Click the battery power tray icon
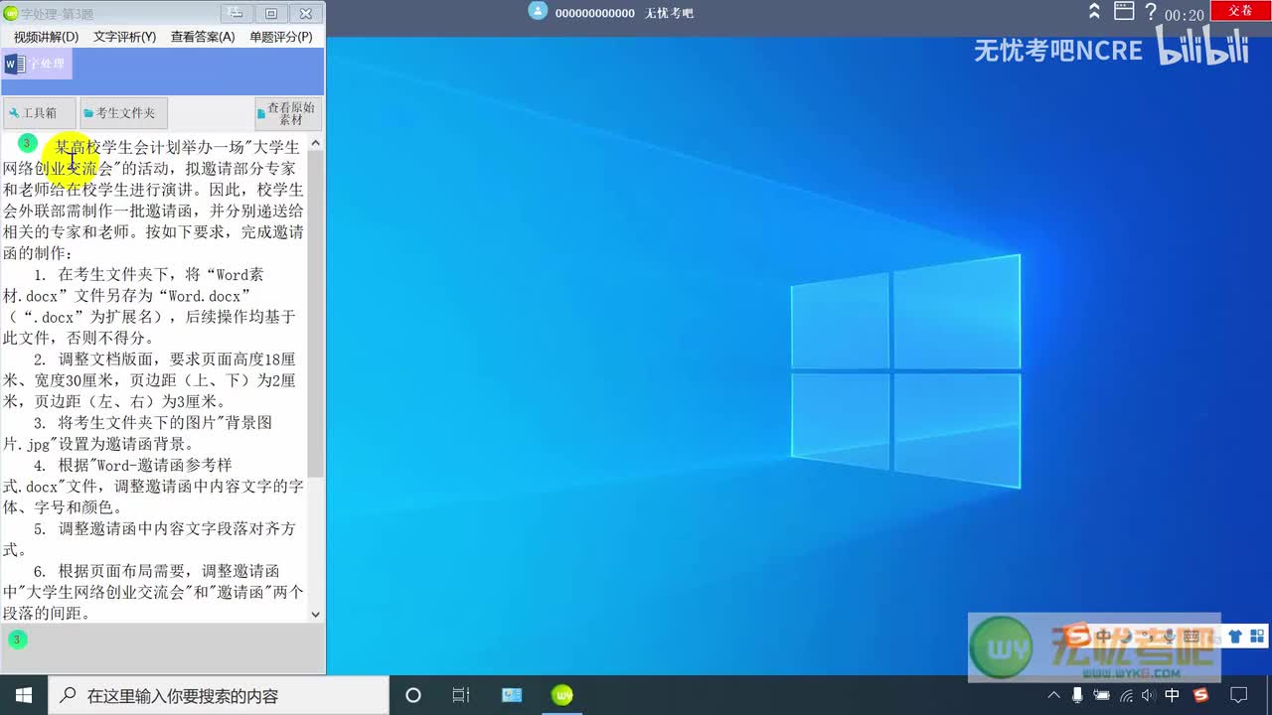 click(x=1101, y=695)
